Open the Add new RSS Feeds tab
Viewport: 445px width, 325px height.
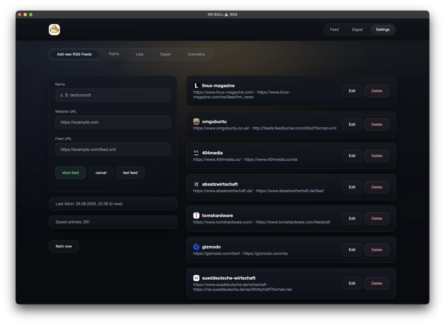[x=74, y=54]
